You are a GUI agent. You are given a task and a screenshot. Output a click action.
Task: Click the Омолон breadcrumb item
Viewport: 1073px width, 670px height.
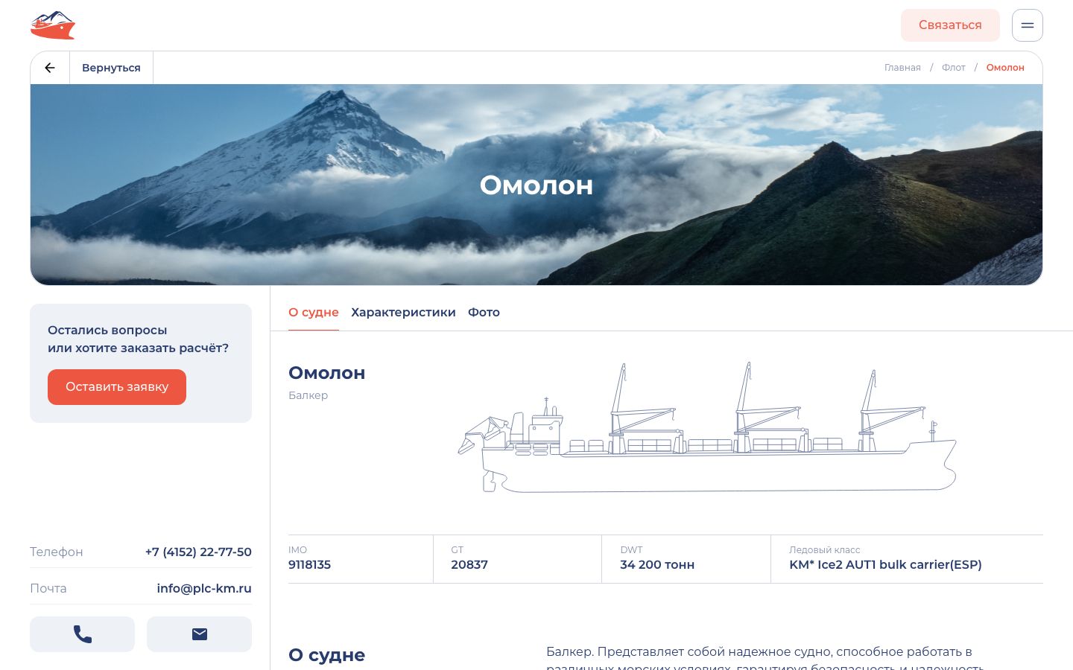point(1005,68)
